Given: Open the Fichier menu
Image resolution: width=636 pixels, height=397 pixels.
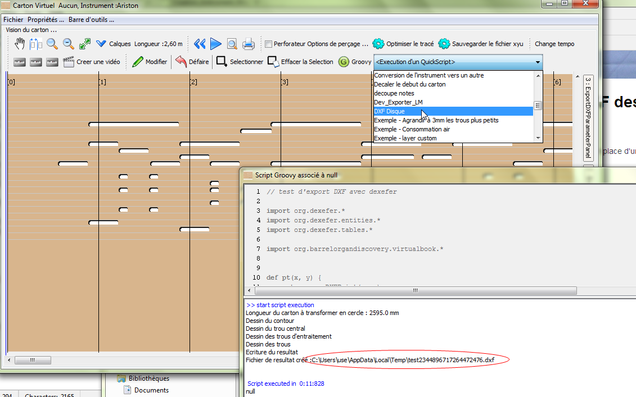Looking at the screenshot, I should click(x=13, y=20).
